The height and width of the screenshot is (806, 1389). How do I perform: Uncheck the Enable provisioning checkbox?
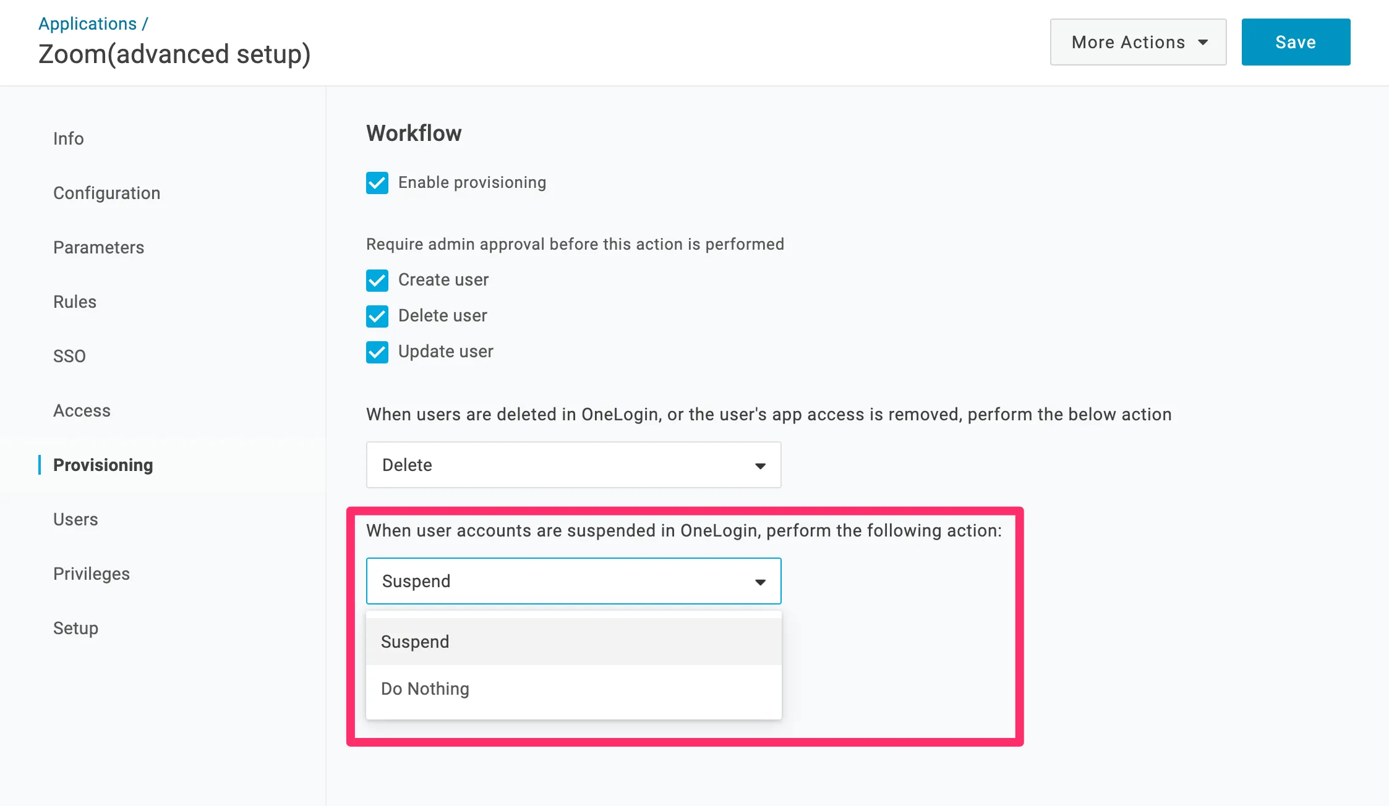click(x=377, y=183)
